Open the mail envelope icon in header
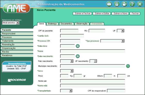 coord(109,4)
